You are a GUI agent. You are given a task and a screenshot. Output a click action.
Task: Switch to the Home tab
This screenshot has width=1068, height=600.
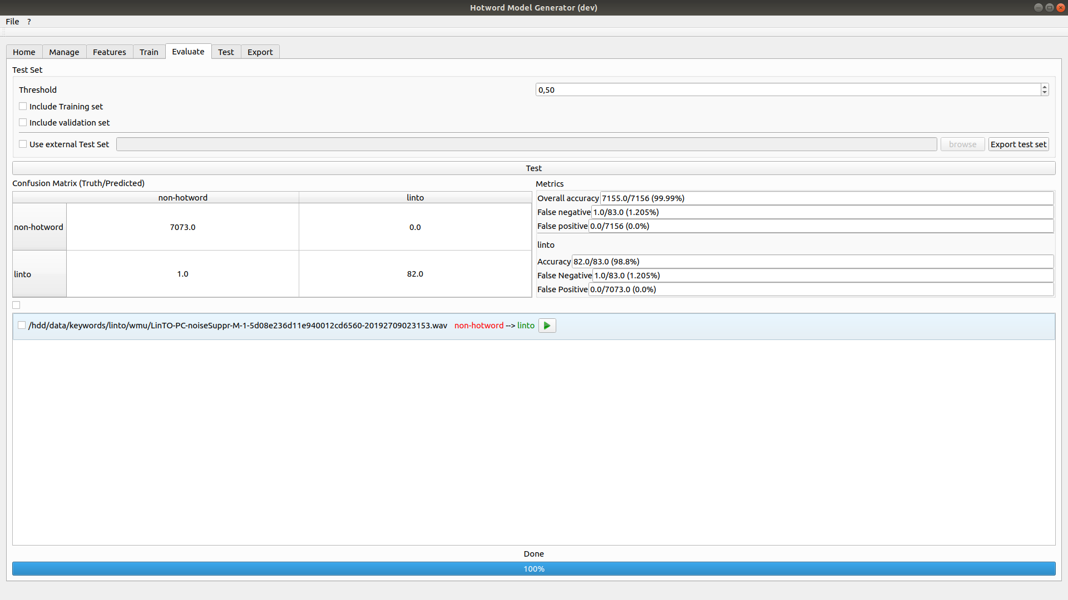[x=24, y=51]
